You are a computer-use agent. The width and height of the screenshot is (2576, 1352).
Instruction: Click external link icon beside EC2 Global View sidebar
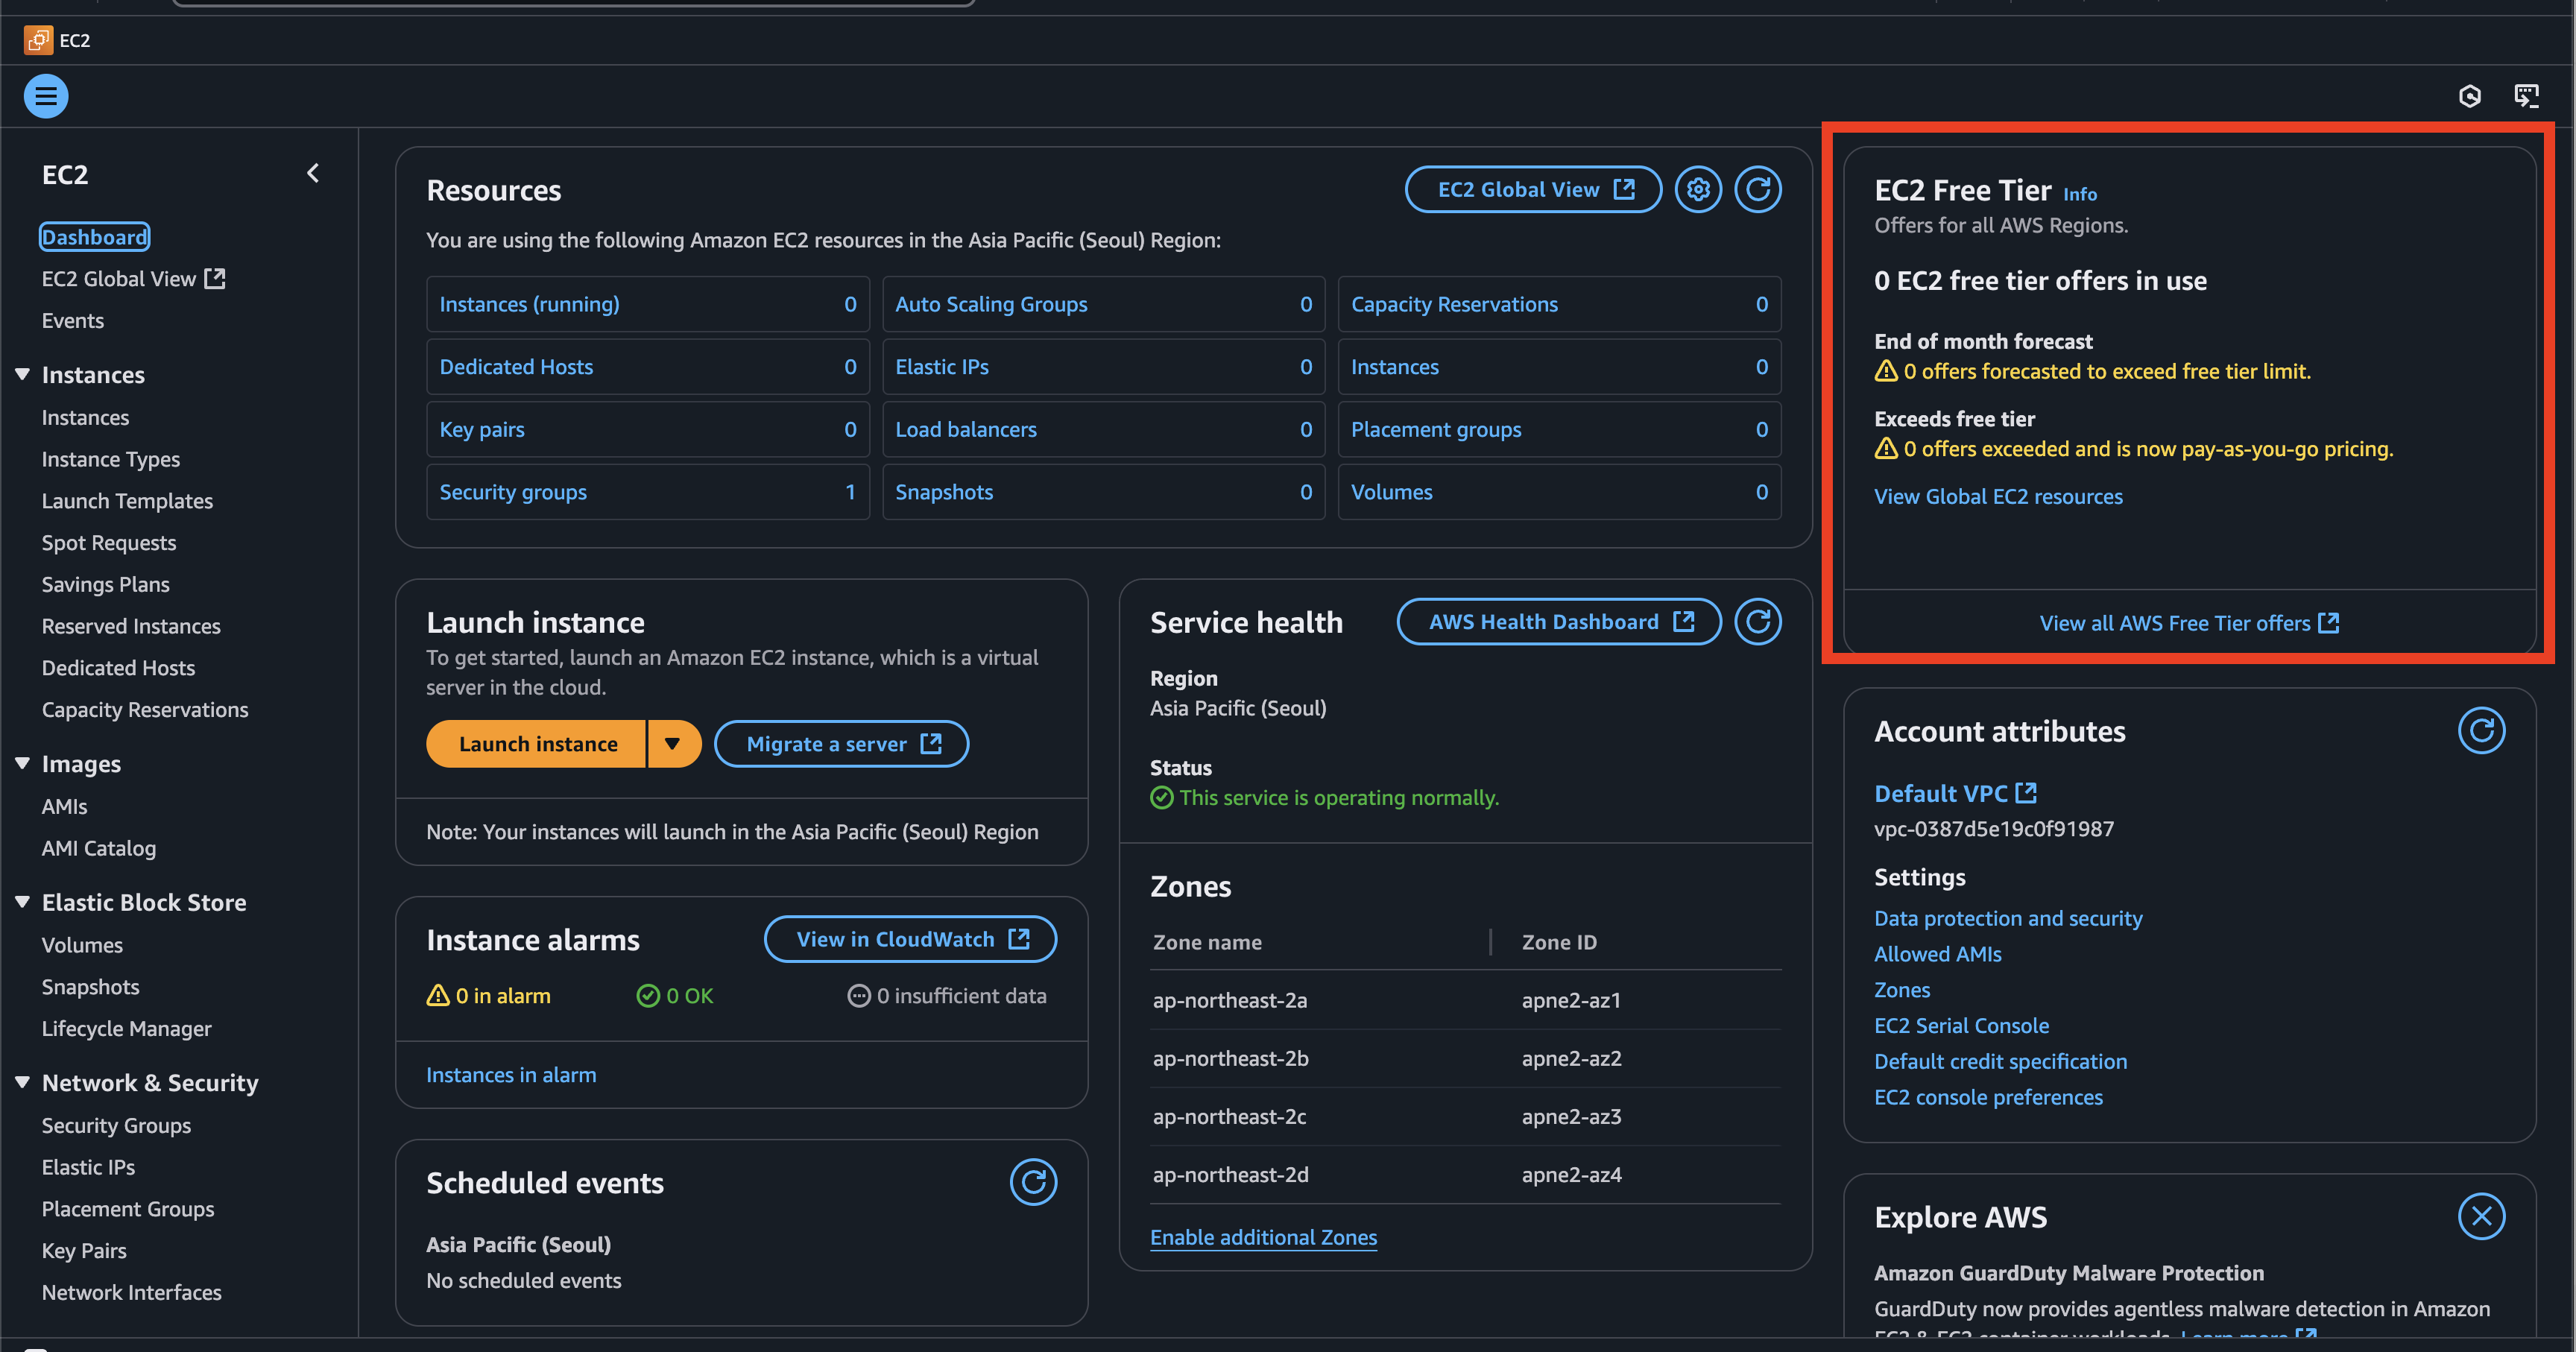click(215, 278)
